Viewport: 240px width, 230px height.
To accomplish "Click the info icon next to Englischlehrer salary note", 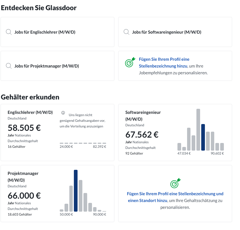I will 63,113.
